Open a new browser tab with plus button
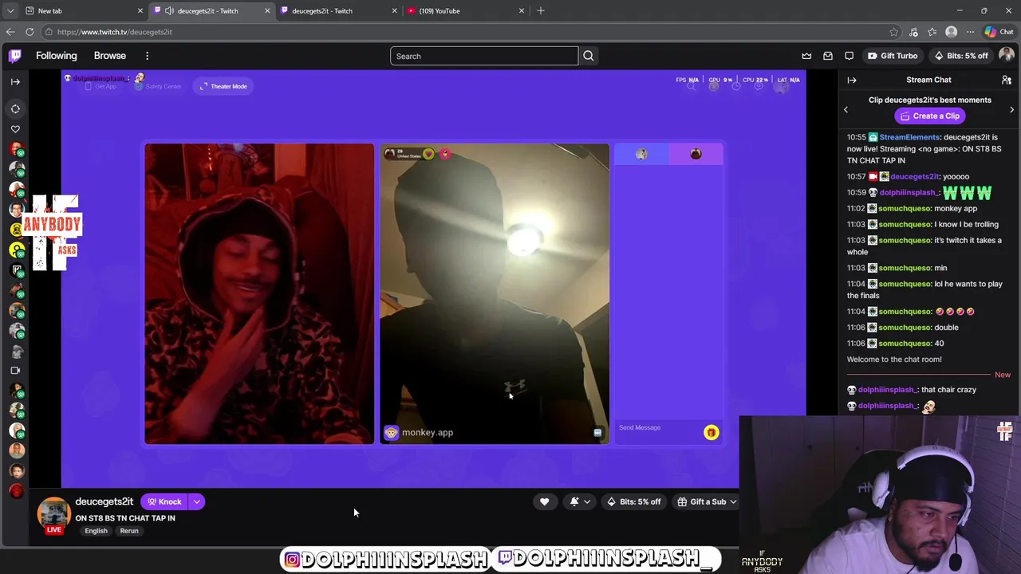Viewport: 1021px width, 574px height. (x=541, y=10)
